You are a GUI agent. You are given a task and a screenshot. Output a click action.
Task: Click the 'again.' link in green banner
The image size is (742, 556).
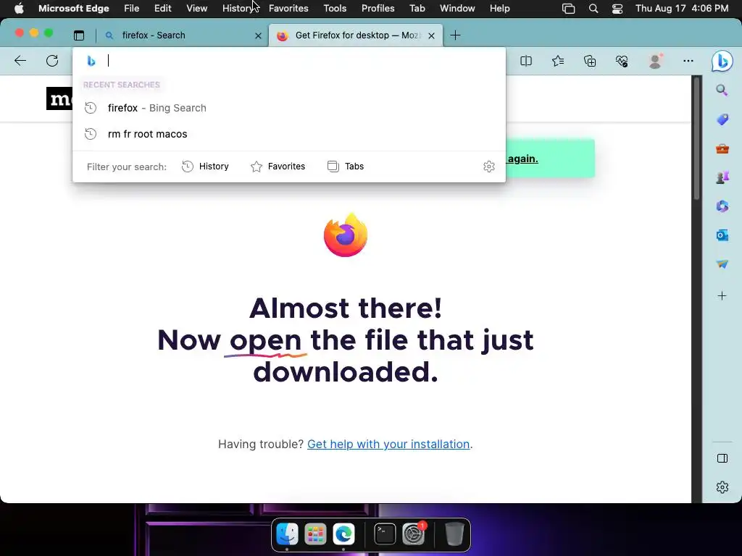(x=523, y=159)
